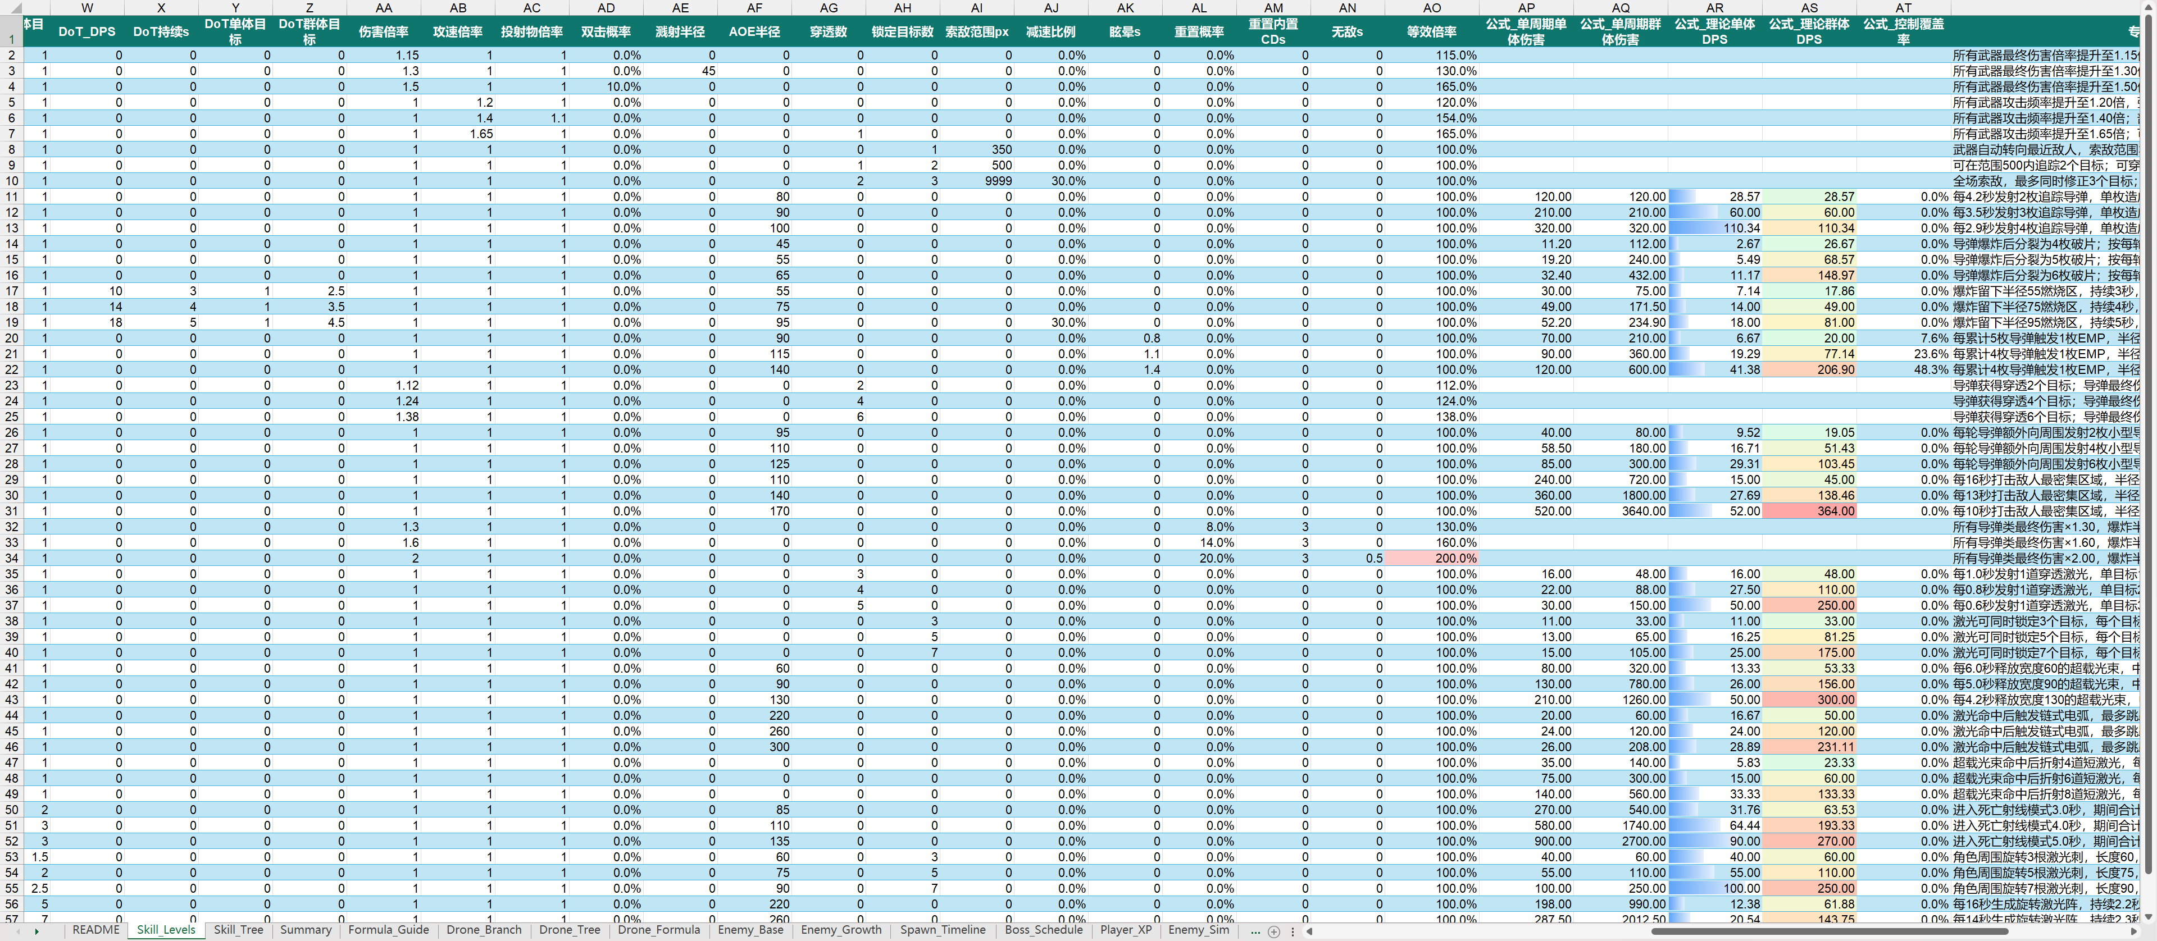
Task: Select row 31 by its row number
Action: [x=12, y=511]
